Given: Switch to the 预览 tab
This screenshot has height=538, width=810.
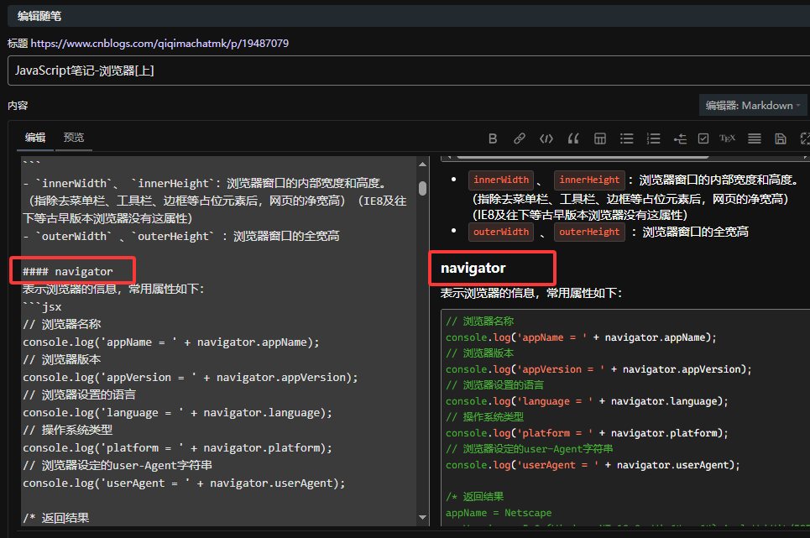Looking at the screenshot, I should click(73, 138).
